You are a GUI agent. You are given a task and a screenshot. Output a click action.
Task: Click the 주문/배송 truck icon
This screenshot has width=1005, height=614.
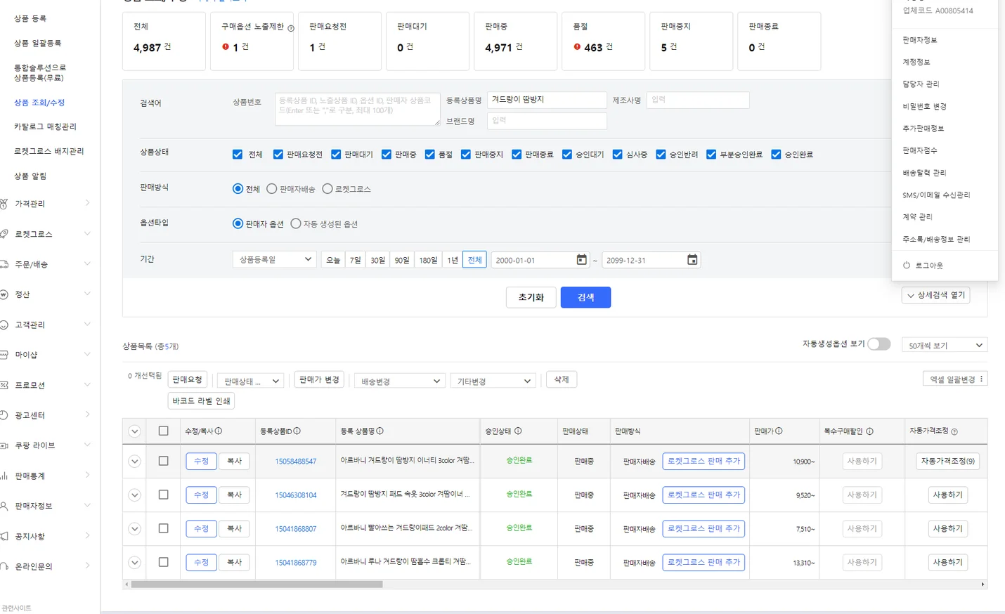[4, 264]
